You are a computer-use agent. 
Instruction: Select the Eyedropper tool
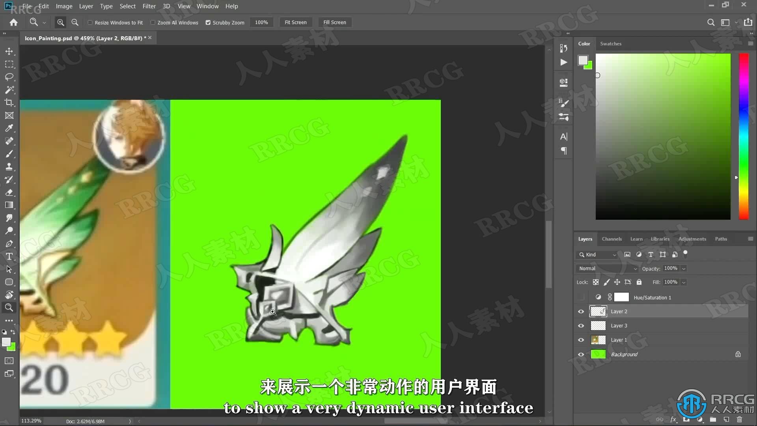tap(9, 128)
